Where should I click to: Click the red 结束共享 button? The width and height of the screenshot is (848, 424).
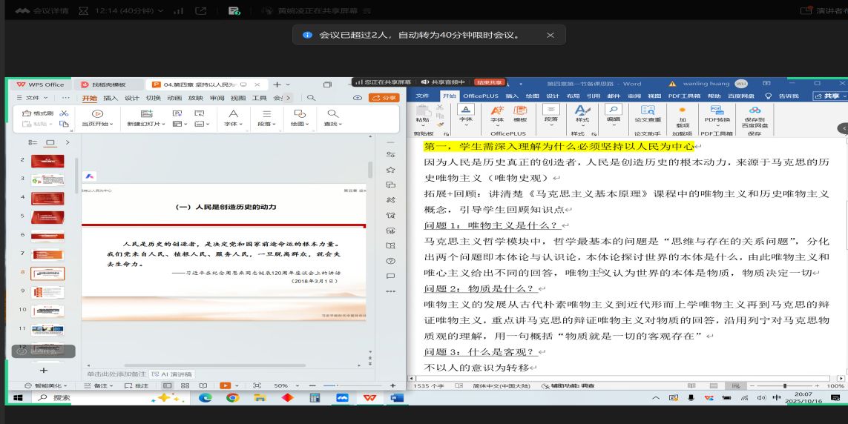pos(490,82)
